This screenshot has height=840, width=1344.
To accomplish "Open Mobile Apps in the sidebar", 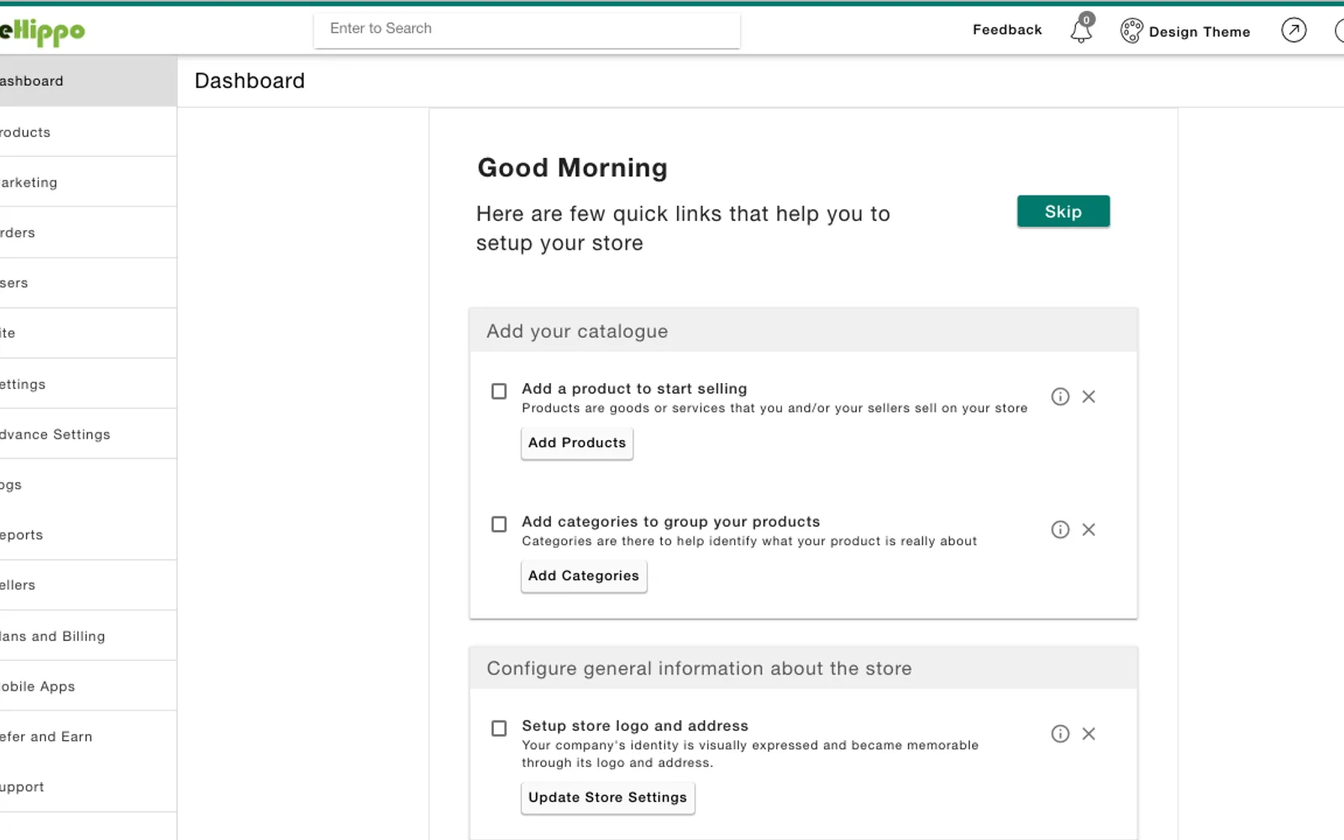I will coord(88,686).
